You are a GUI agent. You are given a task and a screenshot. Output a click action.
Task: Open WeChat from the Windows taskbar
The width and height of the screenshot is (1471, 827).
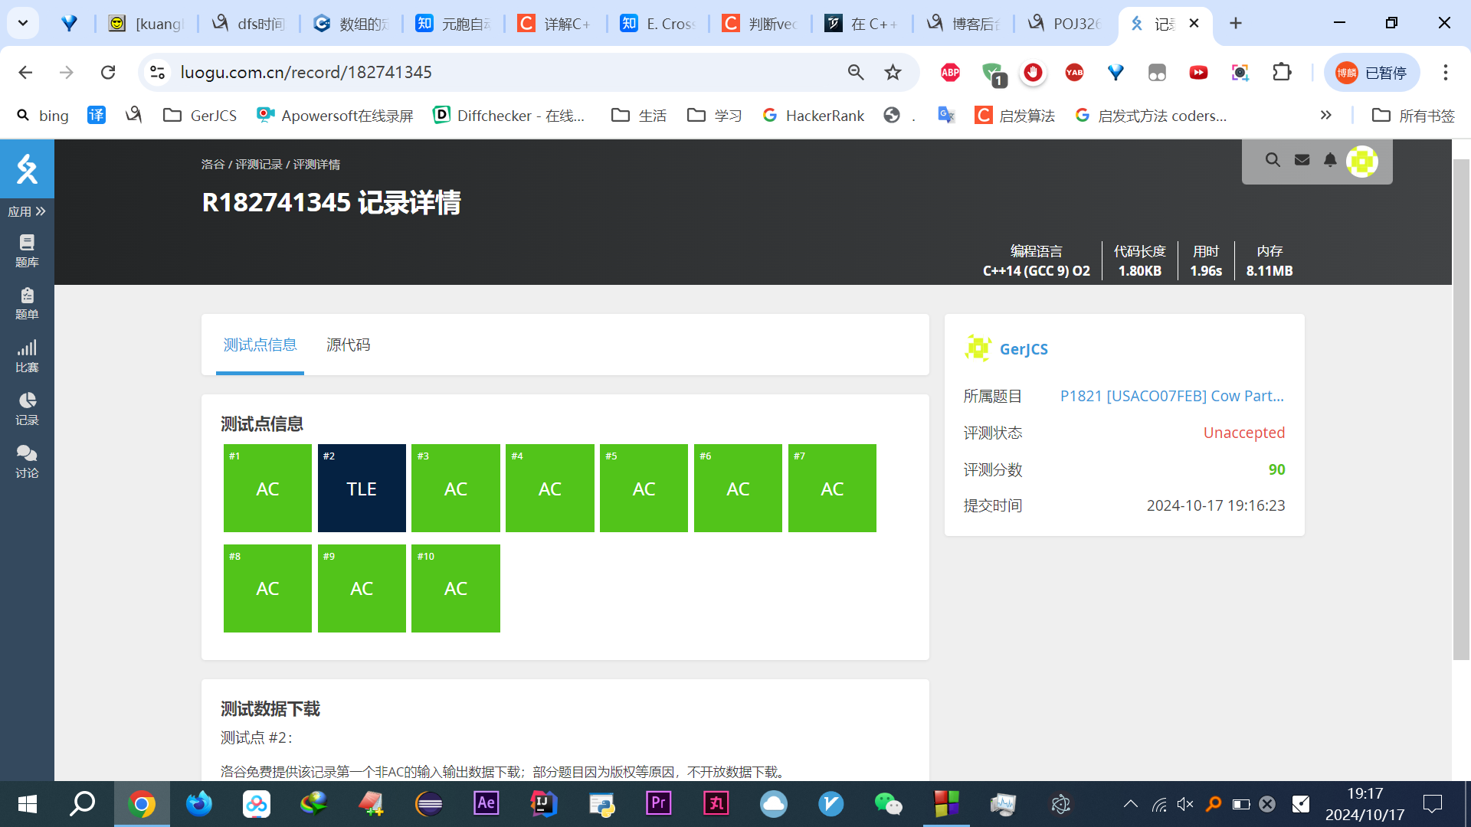point(888,803)
